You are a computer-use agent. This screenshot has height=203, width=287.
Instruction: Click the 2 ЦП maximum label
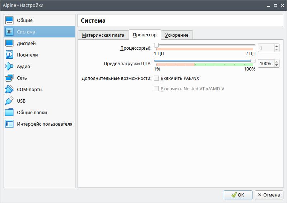pos(250,54)
